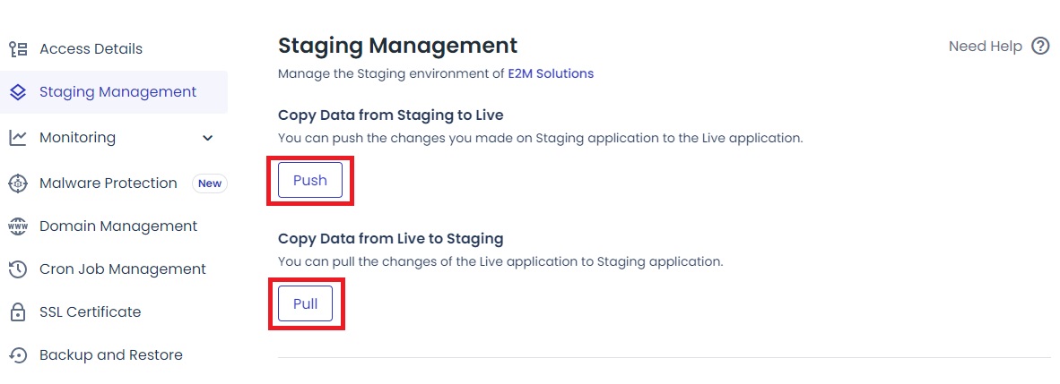Click the Staging Management layers icon
The width and height of the screenshot is (1060, 384).
point(17,92)
